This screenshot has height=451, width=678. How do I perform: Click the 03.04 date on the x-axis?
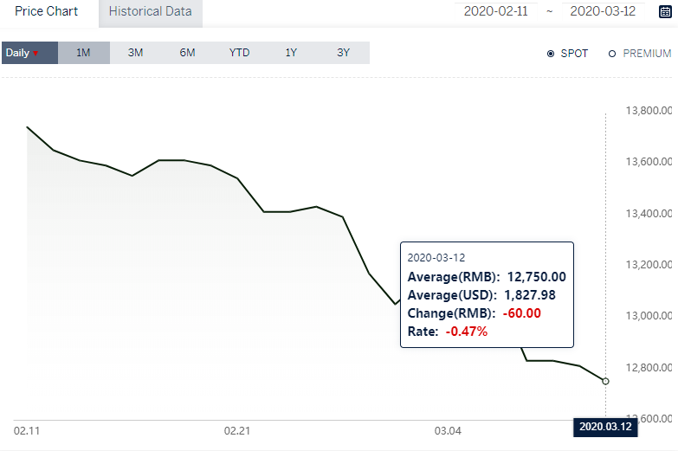(x=448, y=431)
